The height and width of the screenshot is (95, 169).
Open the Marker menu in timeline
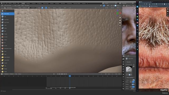pyautogui.click(x=20, y=74)
